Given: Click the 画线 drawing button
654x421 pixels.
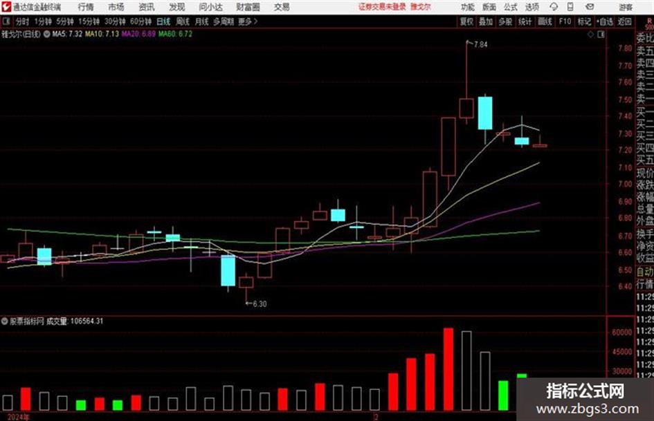Looking at the screenshot, I should point(545,21).
